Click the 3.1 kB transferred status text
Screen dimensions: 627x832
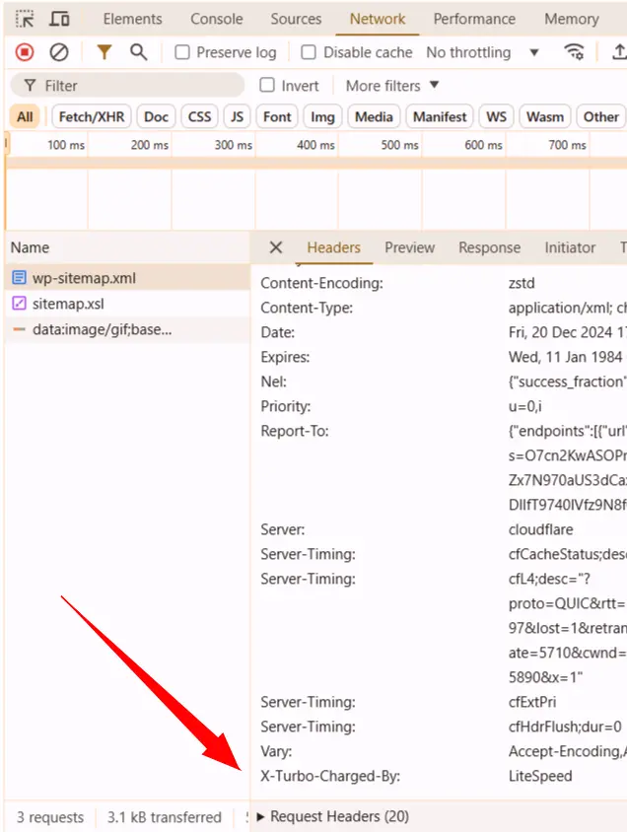tap(165, 817)
